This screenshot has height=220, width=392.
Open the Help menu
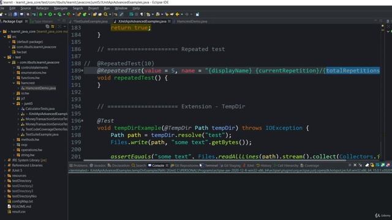136,8
